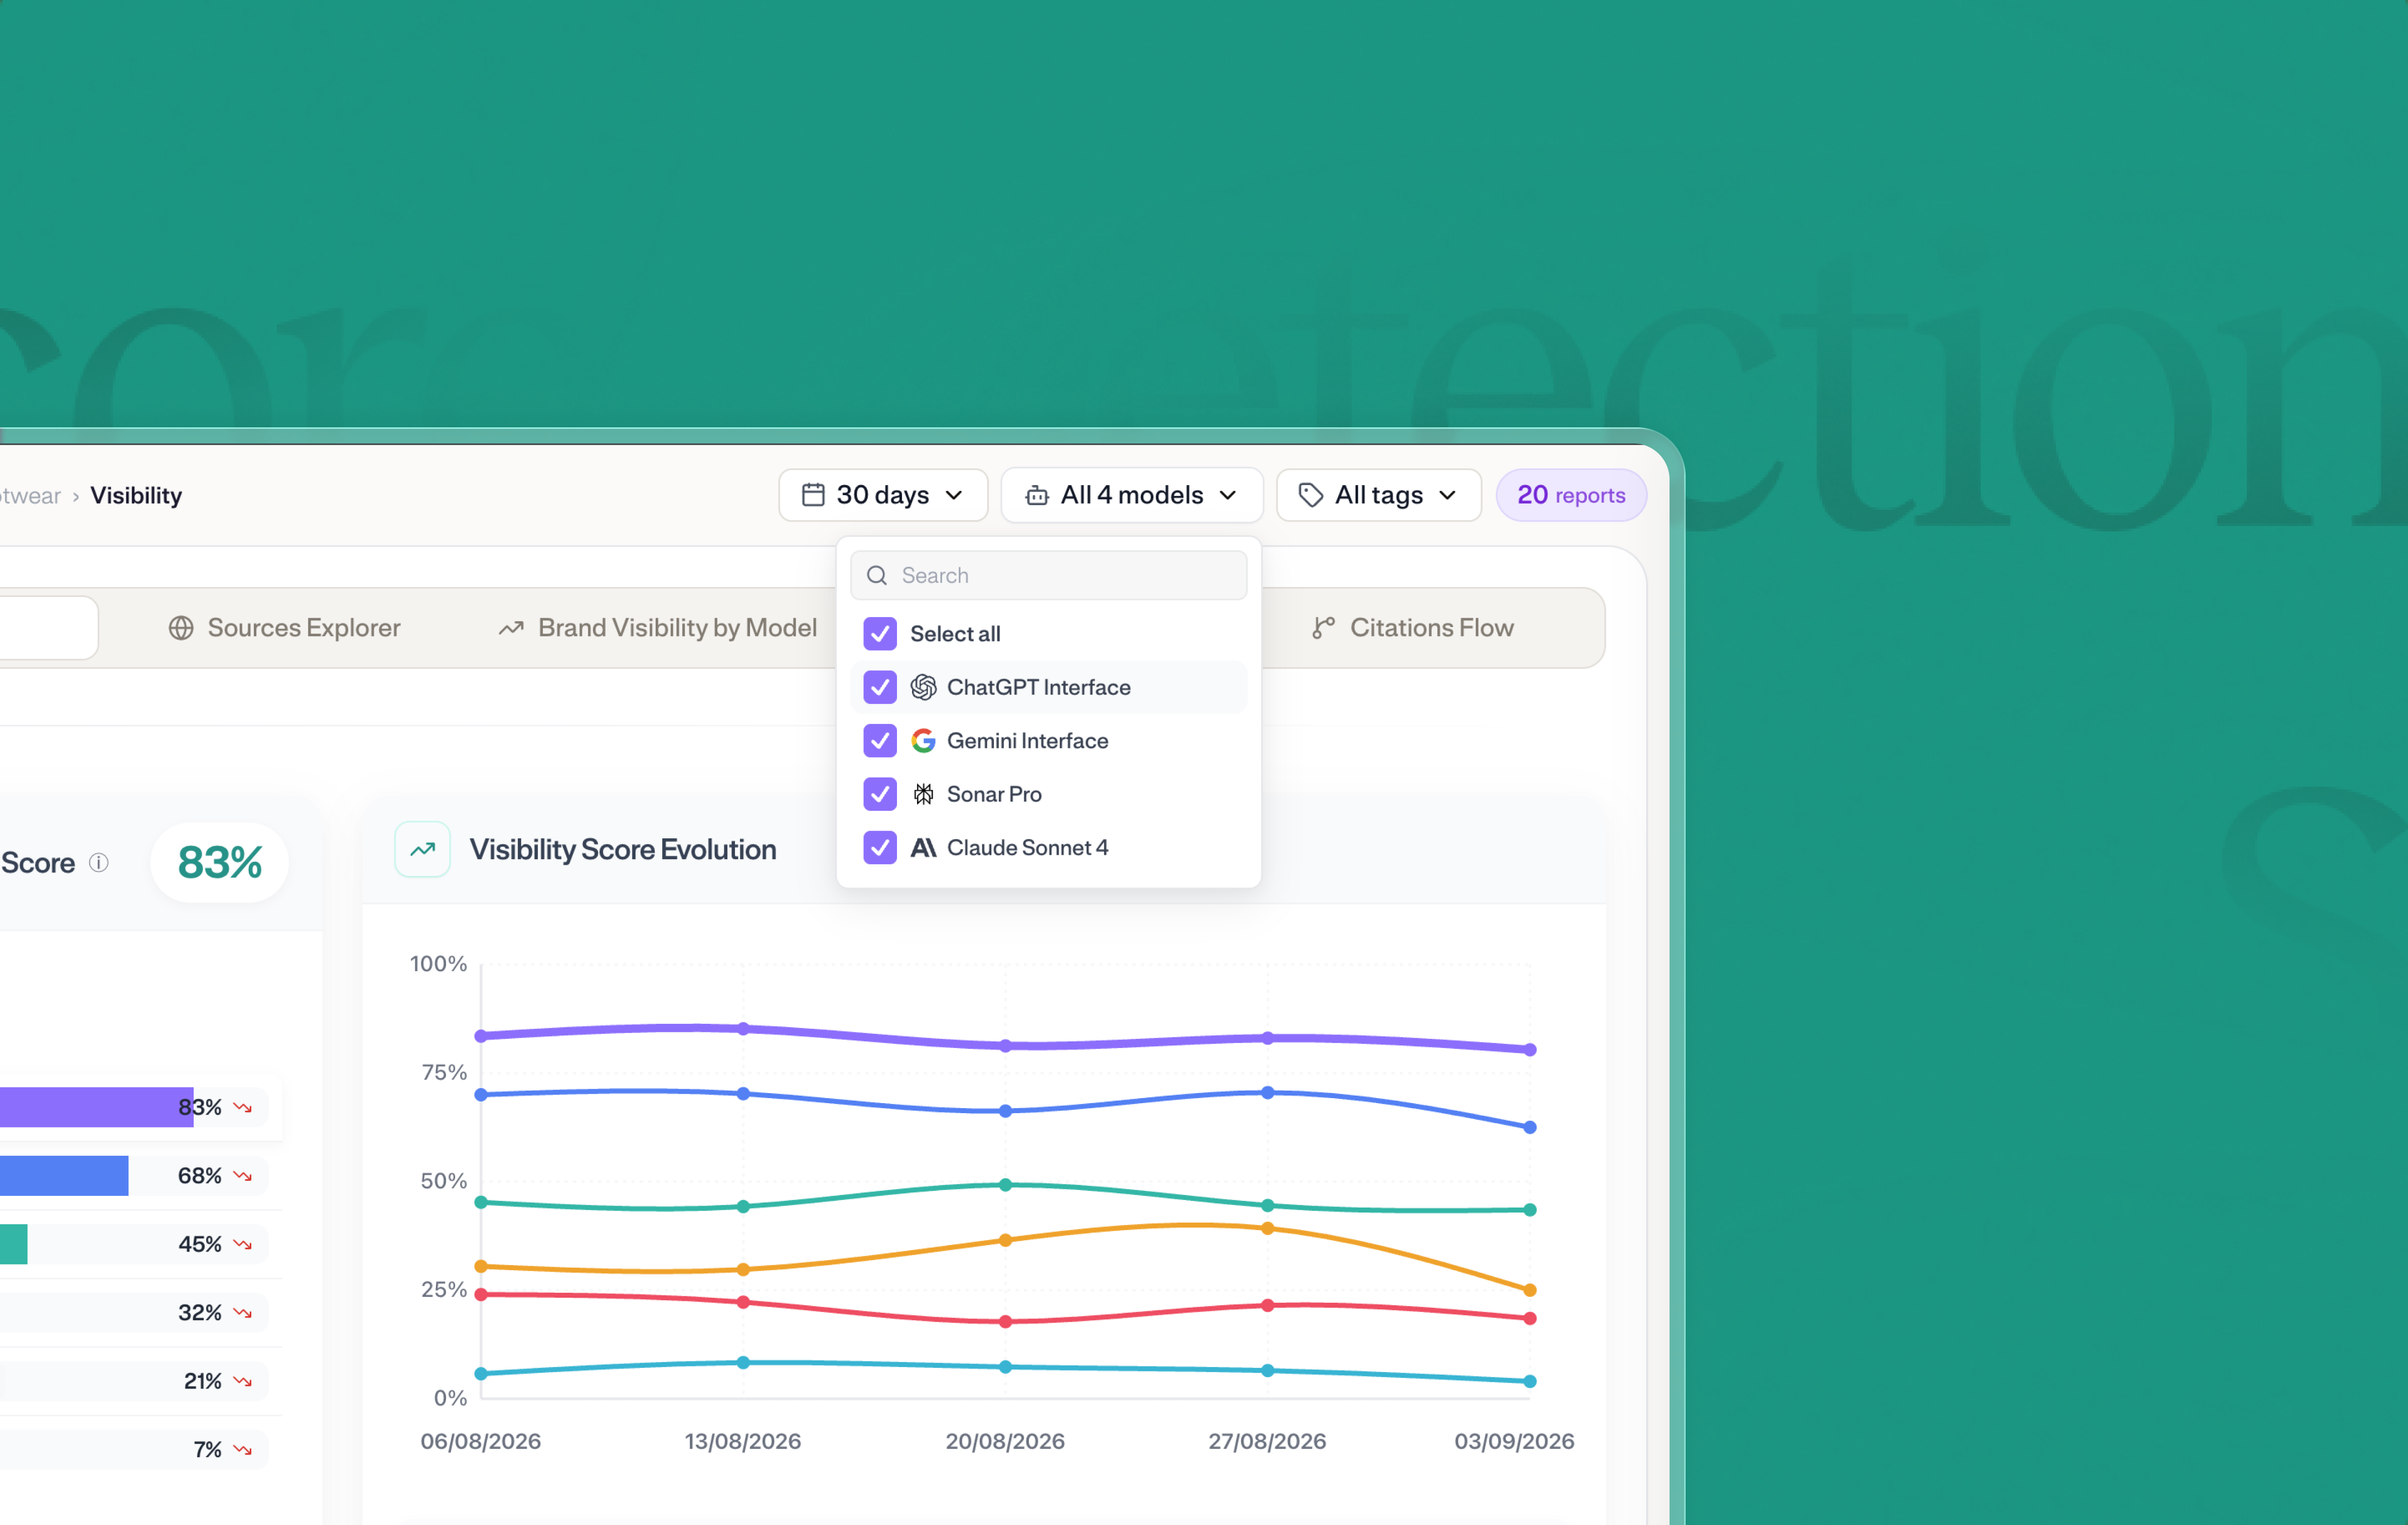Click the purple line point at 13/08/2026
2408x1525 pixels.
point(743,1028)
